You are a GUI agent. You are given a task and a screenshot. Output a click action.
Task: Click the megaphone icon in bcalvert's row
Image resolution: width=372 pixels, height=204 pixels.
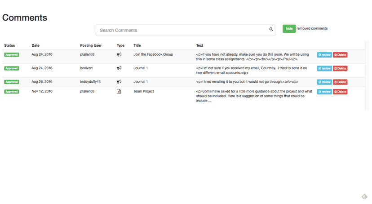(119, 68)
